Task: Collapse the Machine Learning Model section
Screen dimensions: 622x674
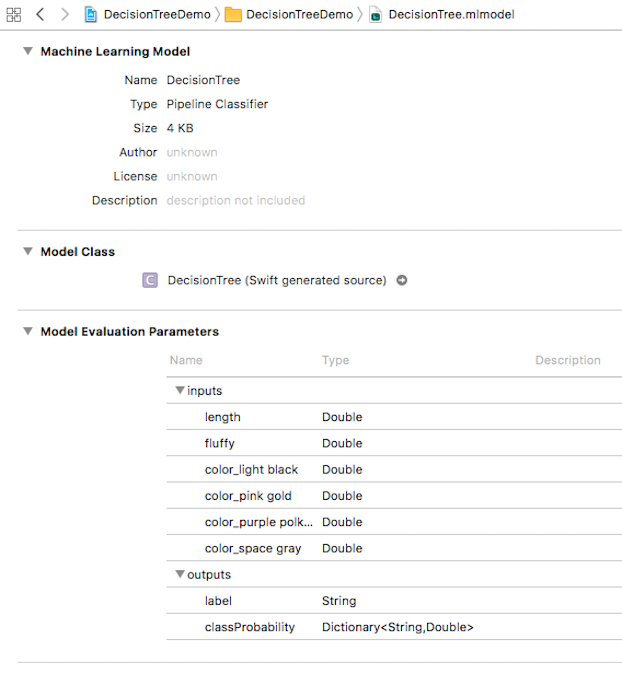Action: [x=28, y=51]
